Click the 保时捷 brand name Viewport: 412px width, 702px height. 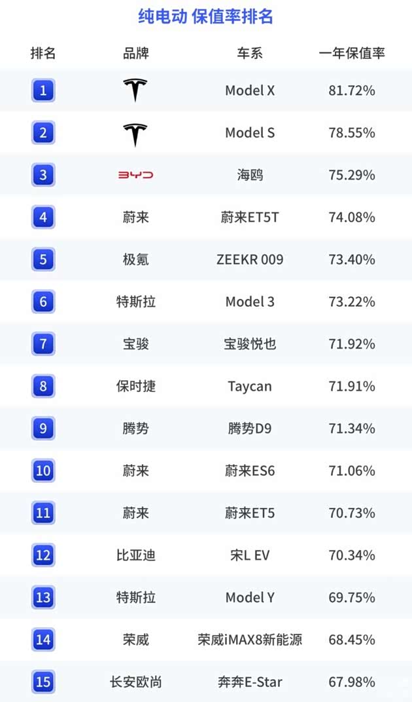coord(135,386)
